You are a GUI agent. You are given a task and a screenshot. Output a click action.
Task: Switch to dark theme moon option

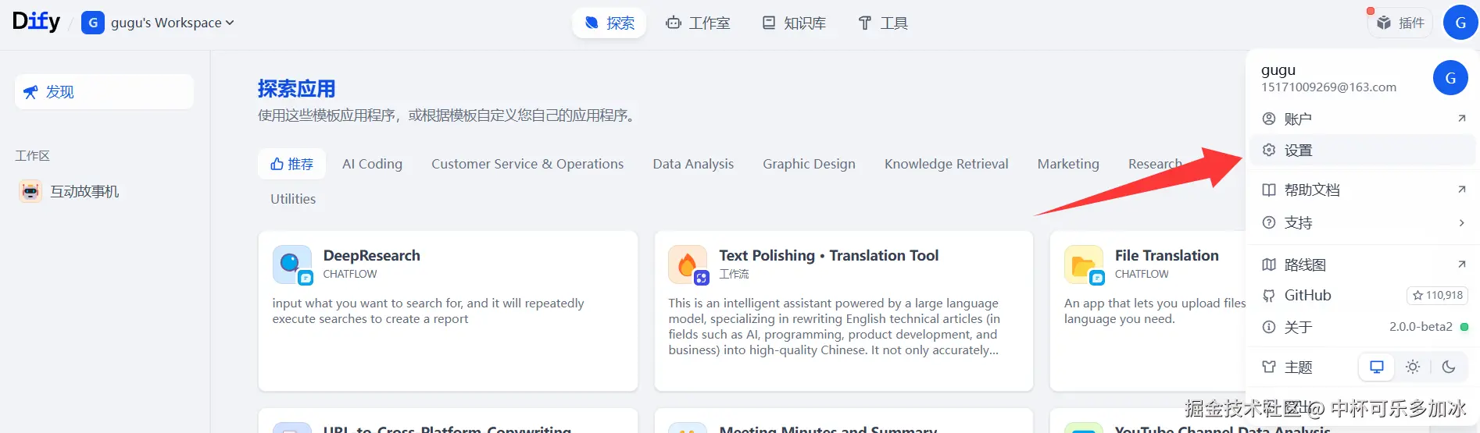point(1449,367)
